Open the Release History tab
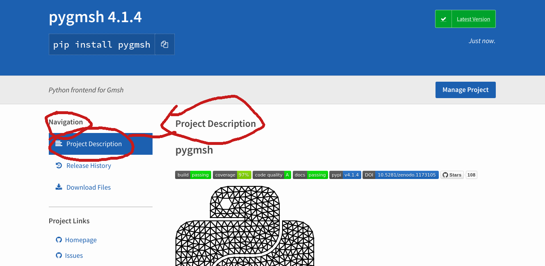Viewport: 545px width, 266px height. coord(100,165)
